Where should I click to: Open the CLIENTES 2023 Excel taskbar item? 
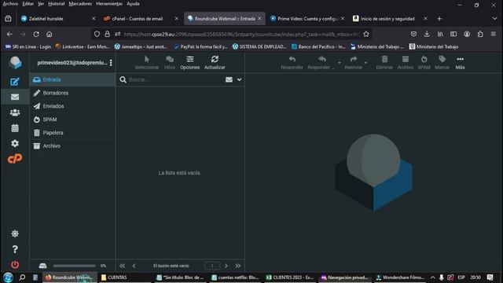point(290,277)
